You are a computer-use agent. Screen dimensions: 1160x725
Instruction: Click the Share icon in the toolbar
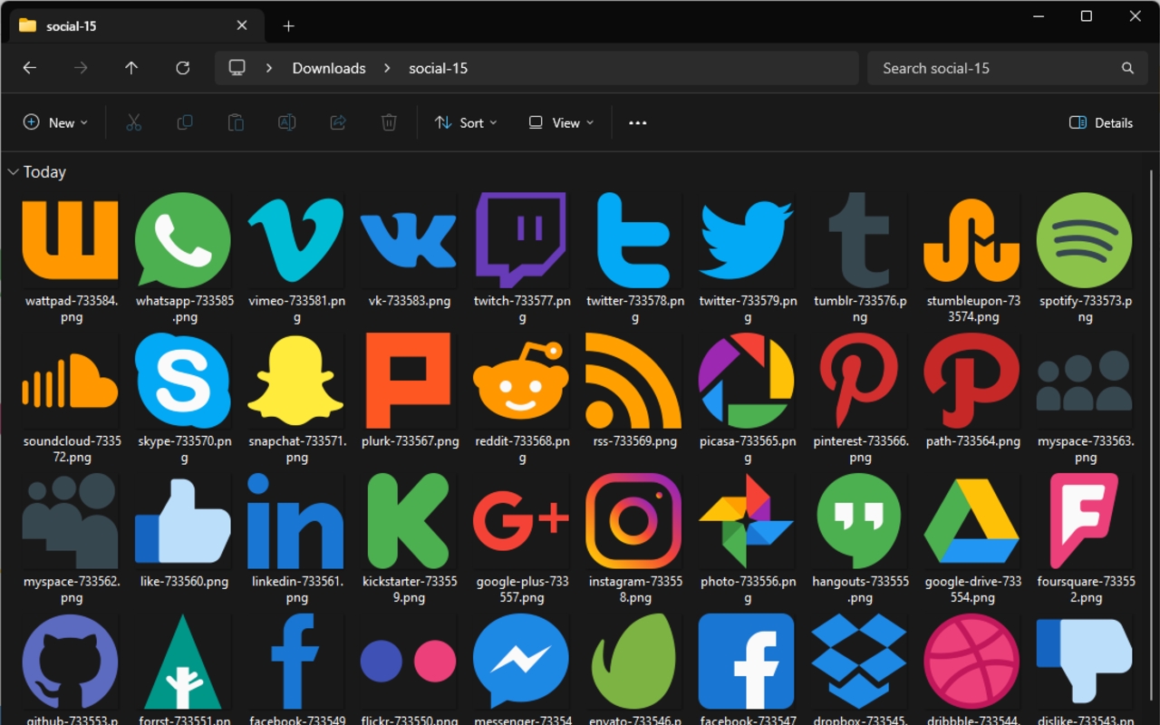pos(337,121)
